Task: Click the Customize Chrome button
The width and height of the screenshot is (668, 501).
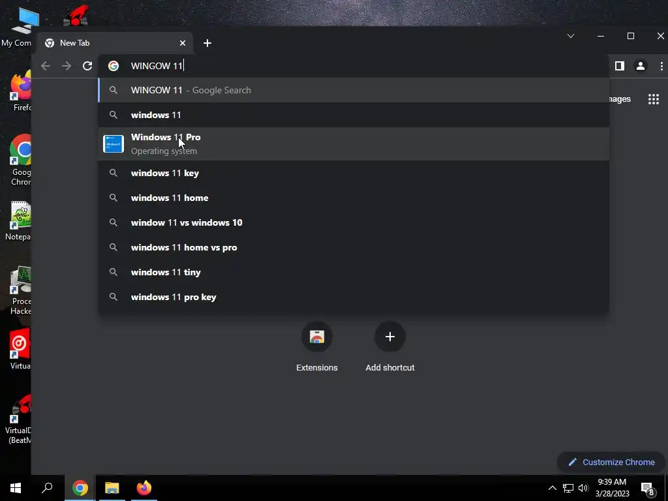Action: (611, 463)
